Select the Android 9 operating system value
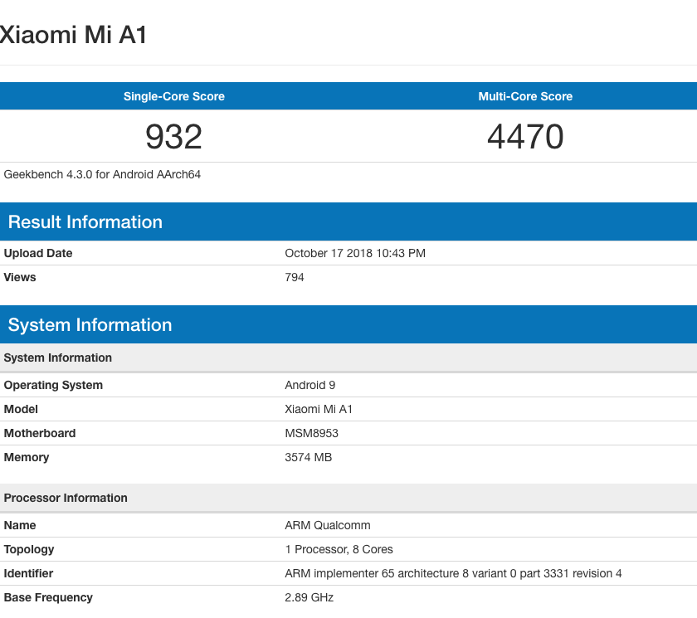This screenshot has height=618, width=697. pos(310,385)
